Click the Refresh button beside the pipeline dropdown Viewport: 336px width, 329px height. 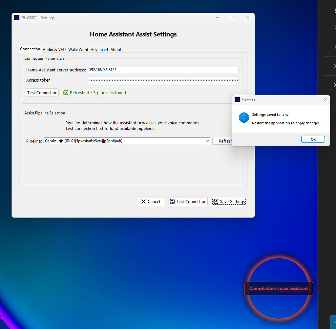click(x=225, y=140)
